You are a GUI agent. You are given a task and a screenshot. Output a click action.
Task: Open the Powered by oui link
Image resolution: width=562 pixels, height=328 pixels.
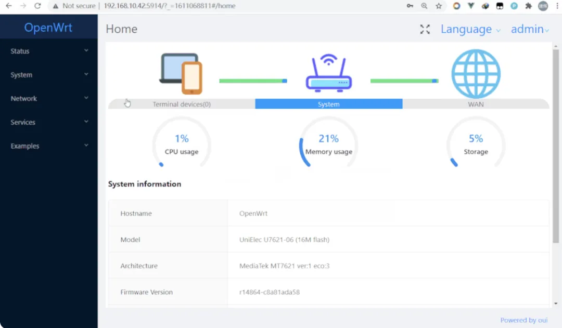[x=524, y=320]
